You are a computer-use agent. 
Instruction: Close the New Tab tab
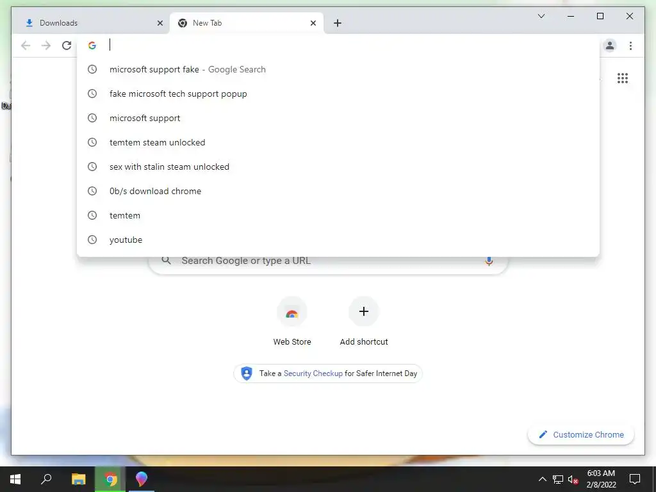click(x=313, y=23)
